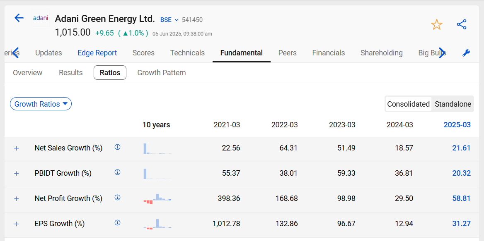Open info icon for PBIDT Growth
Image resolution: width=484 pixels, height=241 pixels.
coord(117,172)
